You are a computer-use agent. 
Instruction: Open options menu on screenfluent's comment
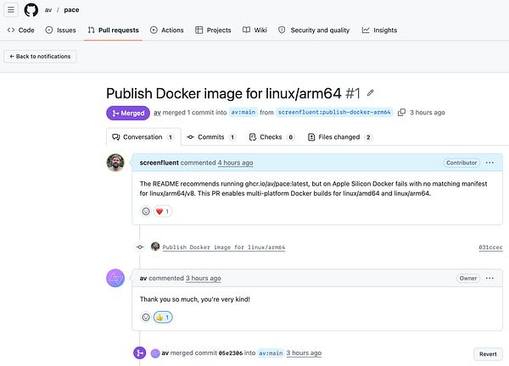(489, 163)
